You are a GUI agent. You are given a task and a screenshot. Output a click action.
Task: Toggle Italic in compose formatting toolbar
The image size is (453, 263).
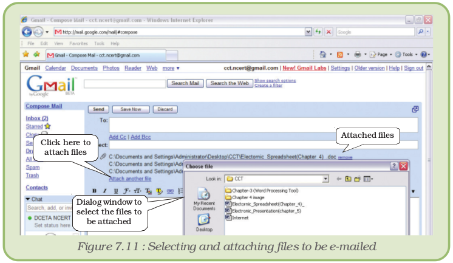pyautogui.click(x=105, y=191)
